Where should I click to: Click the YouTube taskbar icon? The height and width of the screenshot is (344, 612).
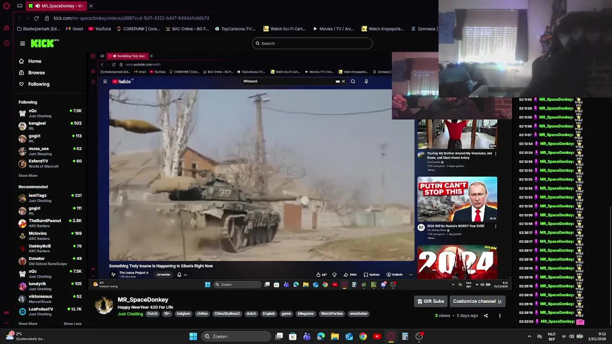point(377,336)
